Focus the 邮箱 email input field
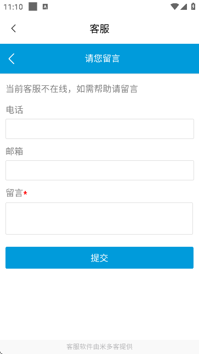This screenshot has width=199, height=354. pos(100,171)
